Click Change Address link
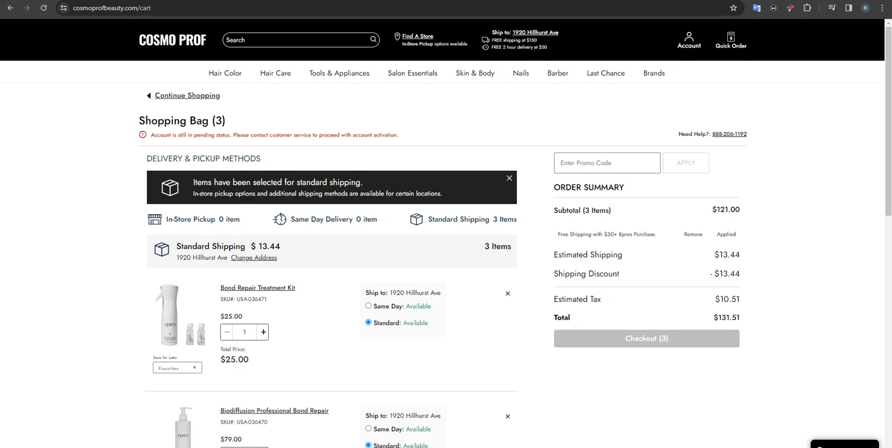Image resolution: width=892 pixels, height=448 pixels. tap(254, 258)
